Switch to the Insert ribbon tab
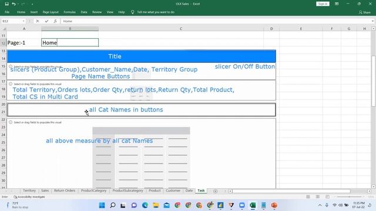 tap(34, 12)
